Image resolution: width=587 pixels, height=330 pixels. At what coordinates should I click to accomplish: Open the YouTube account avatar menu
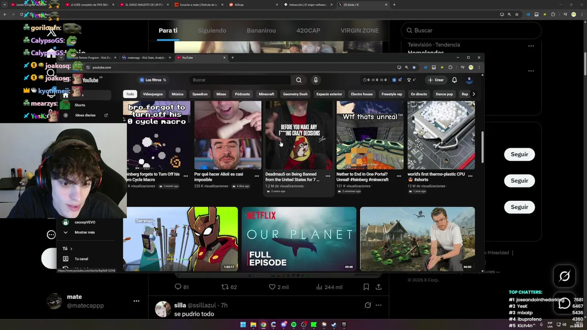[469, 80]
